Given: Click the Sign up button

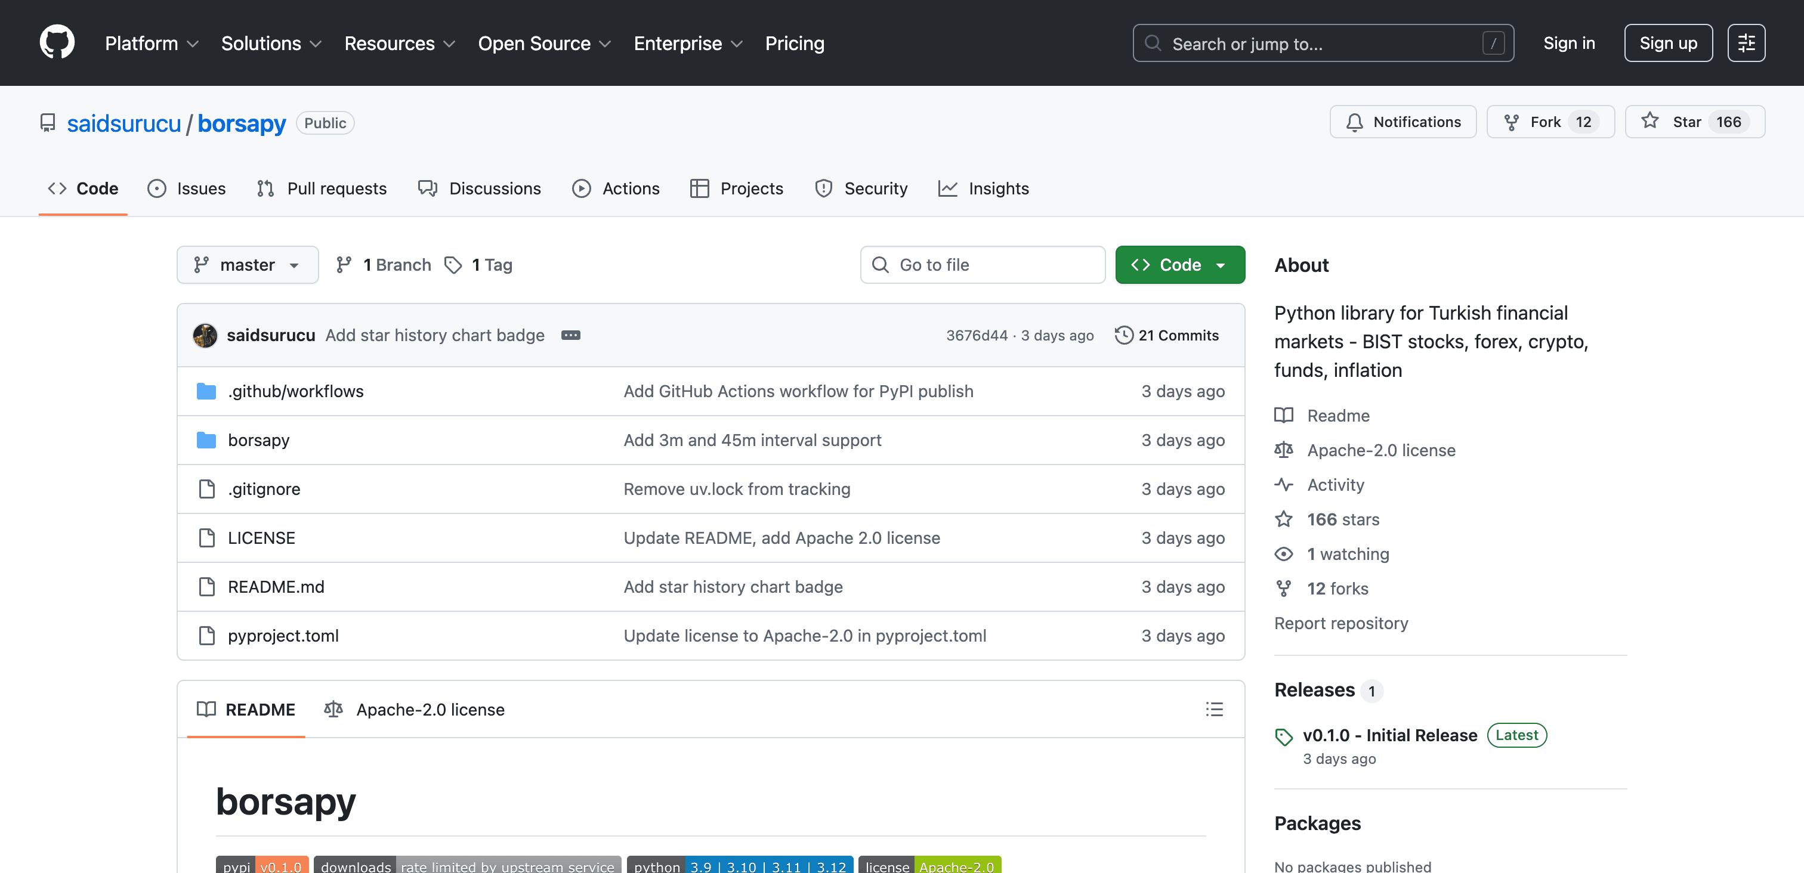Looking at the screenshot, I should (1668, 43).
